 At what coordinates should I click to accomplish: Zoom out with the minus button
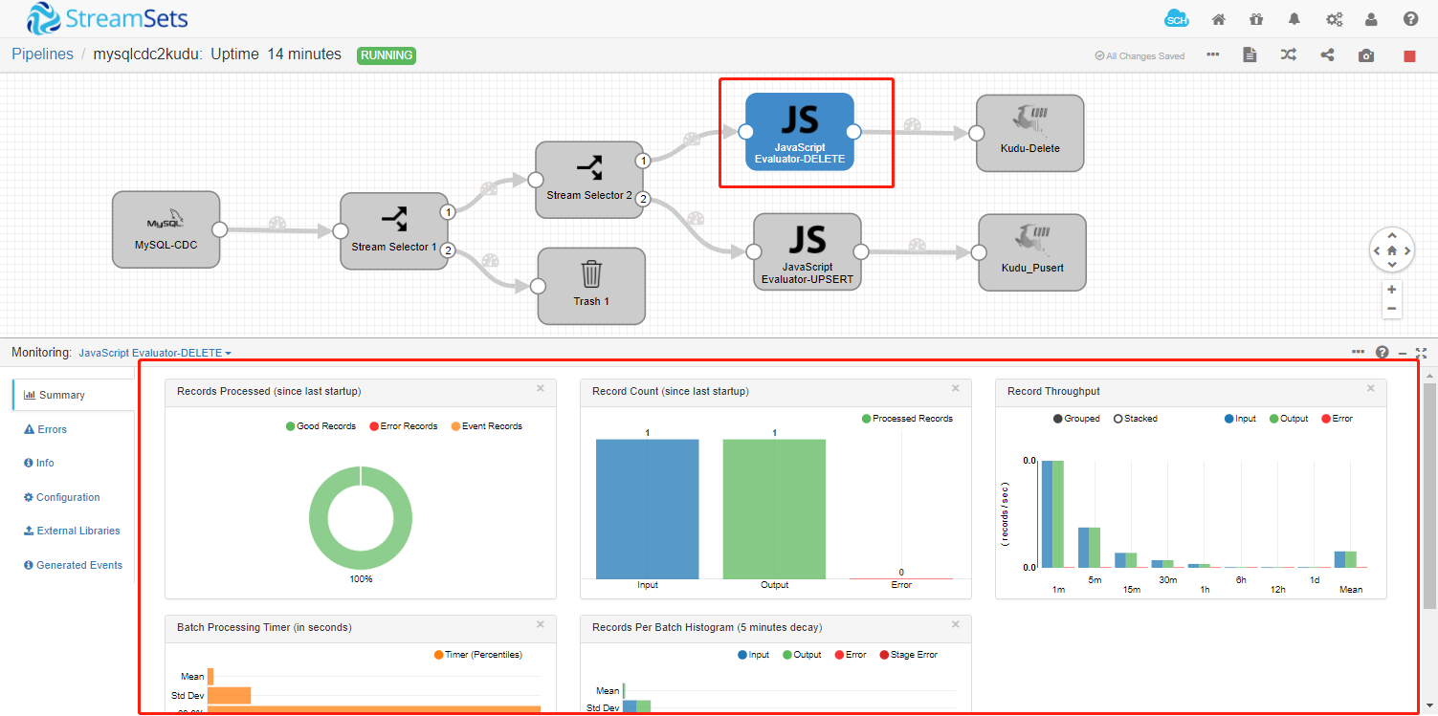point(1392,309)
